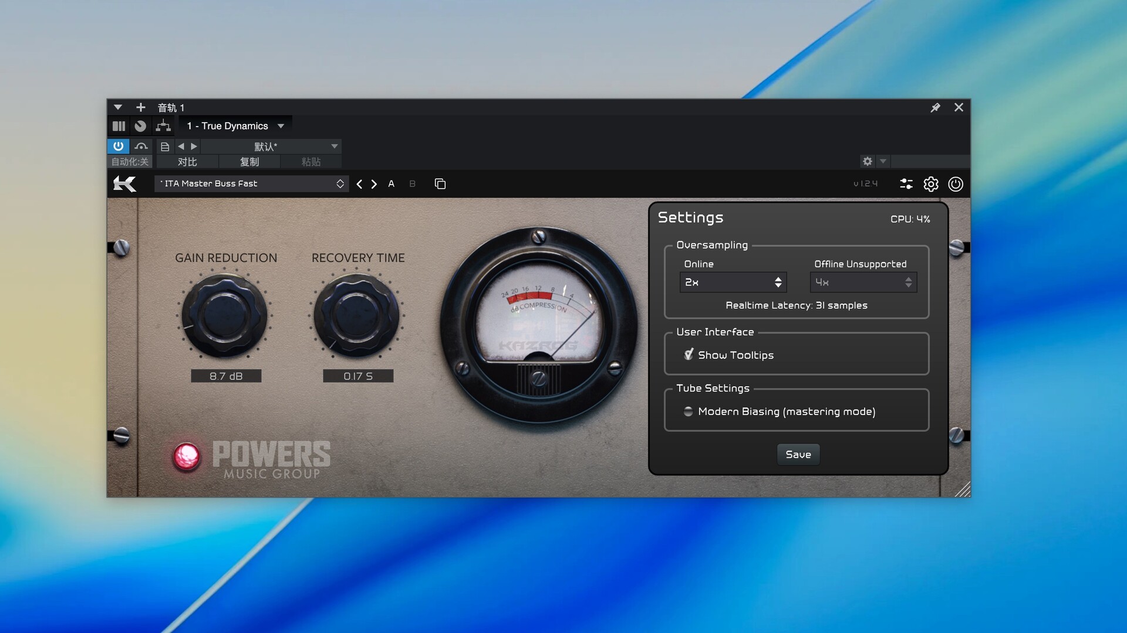Click the plugin power bypass icon
This screenshot has height=633, width=1127.
point(956,184)
